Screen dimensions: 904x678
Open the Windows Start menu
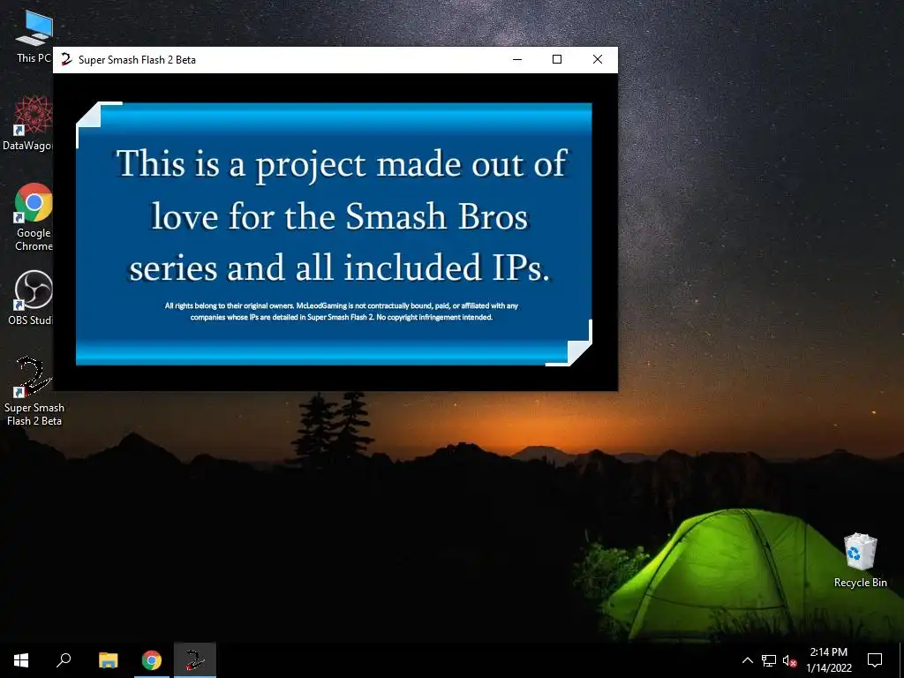21,660
